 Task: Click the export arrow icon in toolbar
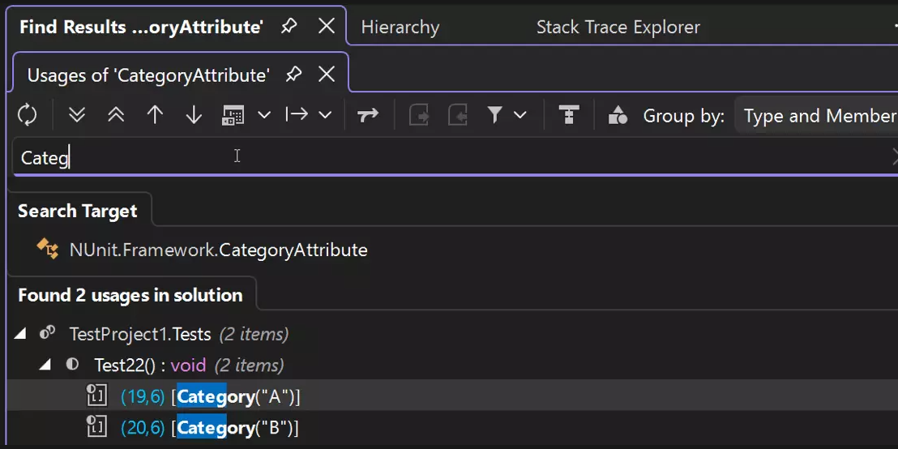point(297,116)
